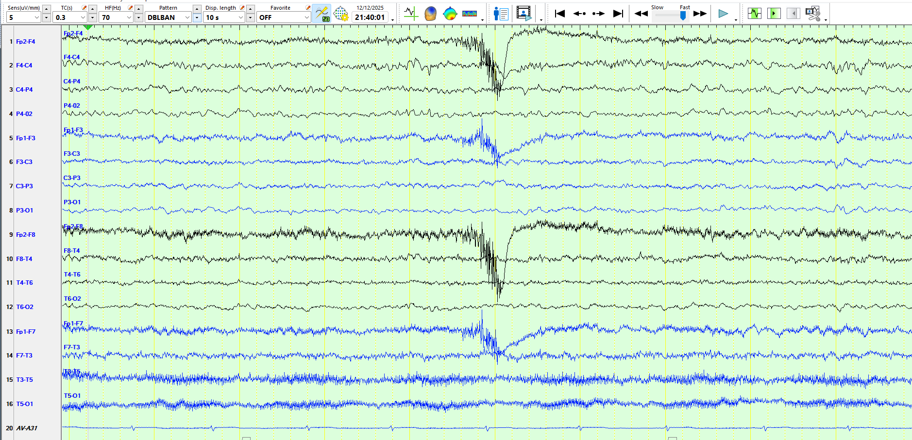Click the fast forward double-arrow button
The image size is (912, 440).
pyautogui.click(x=700, y=14)
